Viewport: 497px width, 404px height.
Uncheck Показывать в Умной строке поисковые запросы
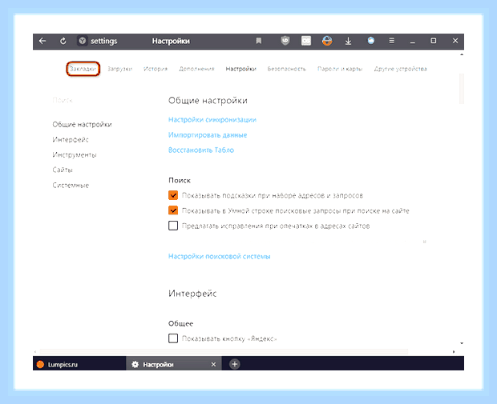coord(173,210)
